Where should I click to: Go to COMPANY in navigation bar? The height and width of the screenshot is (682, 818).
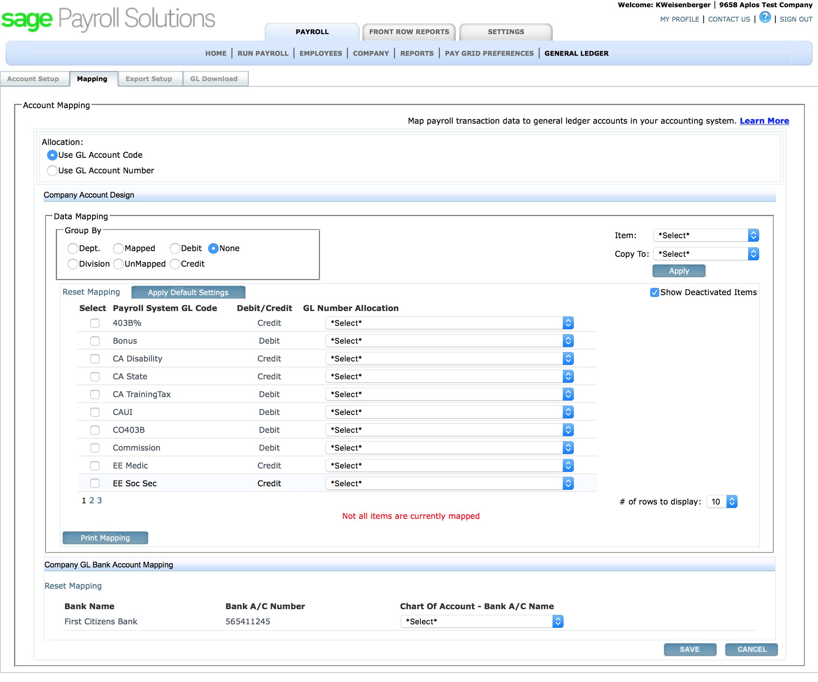point(371,53)
